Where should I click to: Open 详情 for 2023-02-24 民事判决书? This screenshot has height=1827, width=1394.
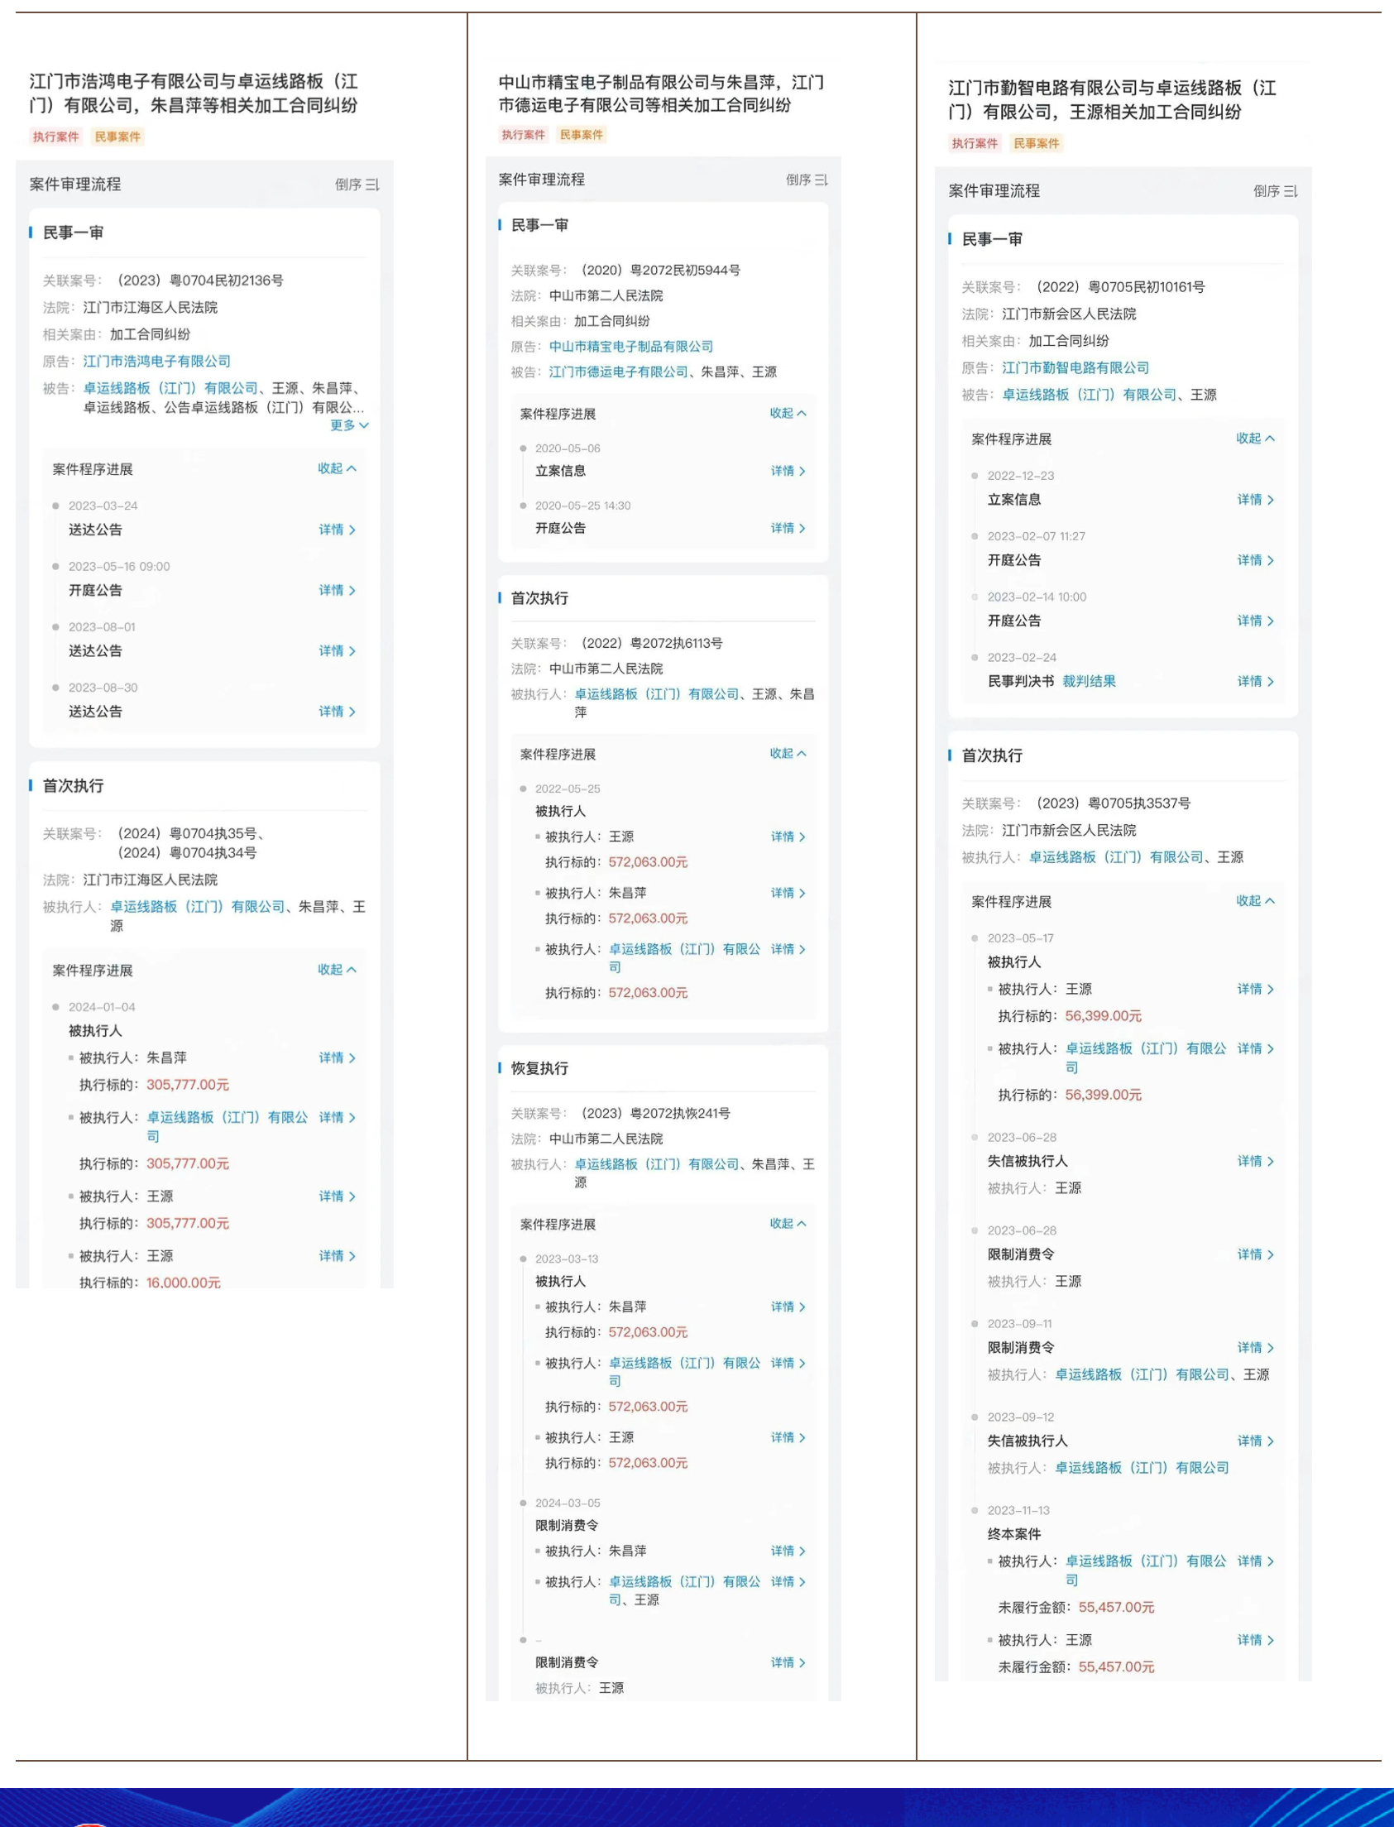pos(1256,681)
